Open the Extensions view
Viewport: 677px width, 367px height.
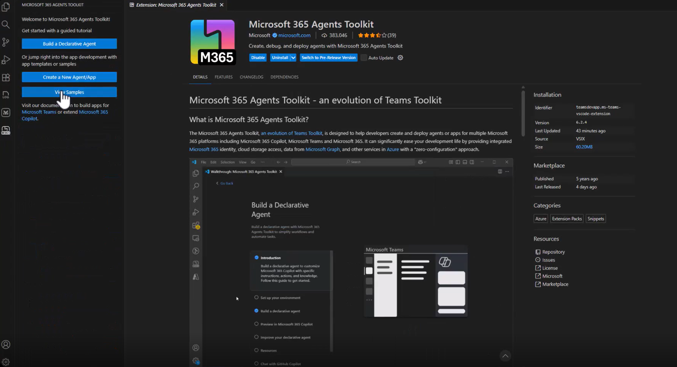click(6, 77)
